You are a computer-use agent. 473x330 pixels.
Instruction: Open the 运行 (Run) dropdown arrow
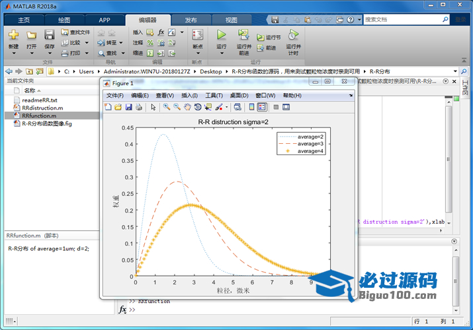pyautogui.click(x=222, y=53)
